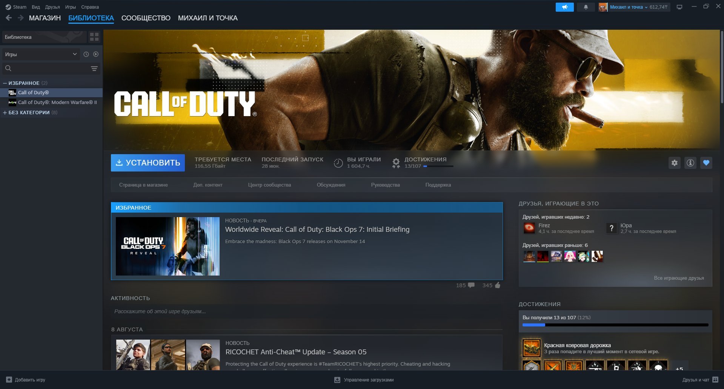Click the thumbs-up icon on news
The height and width of the screenshot is (389, 724).
(x=498, y=285)
